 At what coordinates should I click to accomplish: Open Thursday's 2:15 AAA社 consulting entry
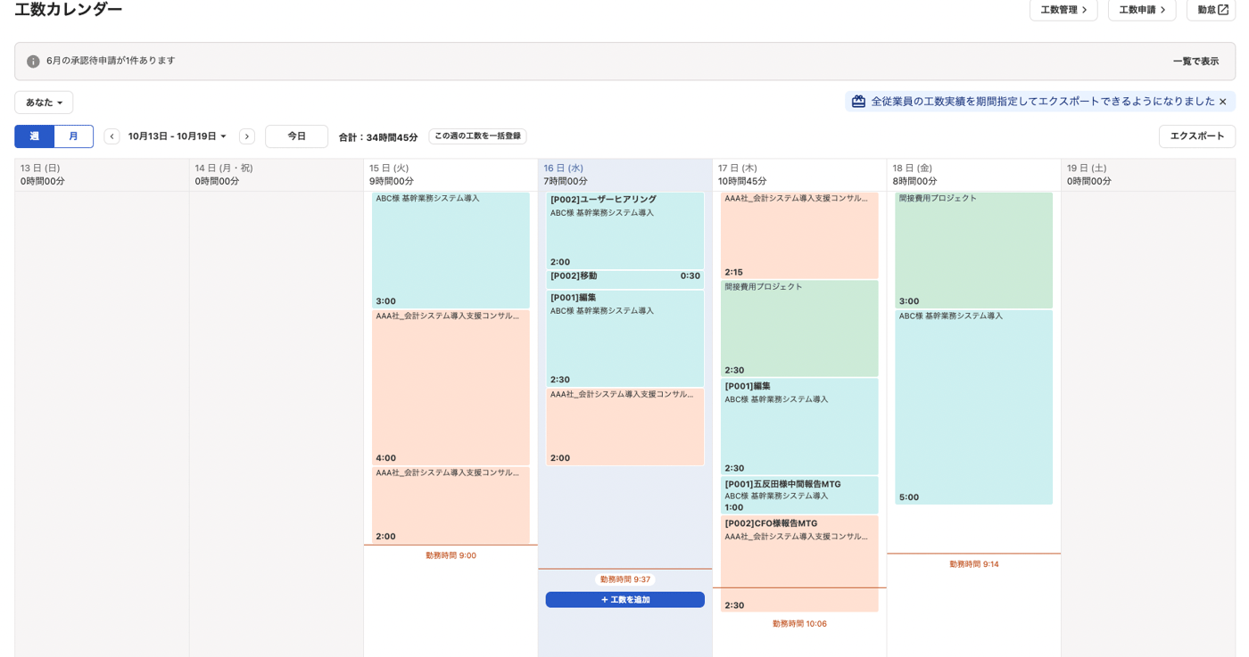799,236
